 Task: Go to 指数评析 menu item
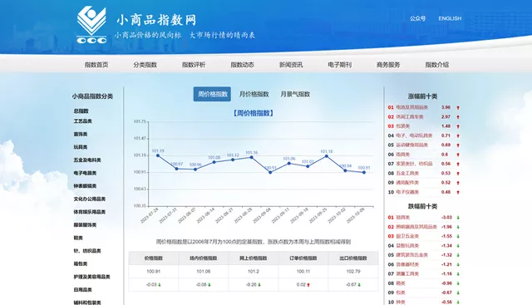[x=194, y=65]
